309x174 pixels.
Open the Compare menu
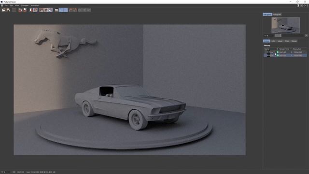click(x=25, y=5)
